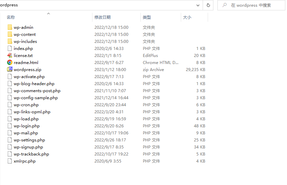Viewport: 287px width, 185px height.
Task: Click the 2020/6/9 3:55 modified date
Action: point(108,161)
